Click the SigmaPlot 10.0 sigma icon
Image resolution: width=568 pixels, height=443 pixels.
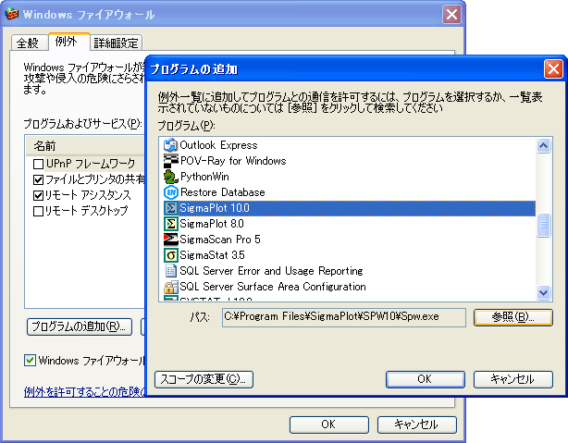[170, 208]
